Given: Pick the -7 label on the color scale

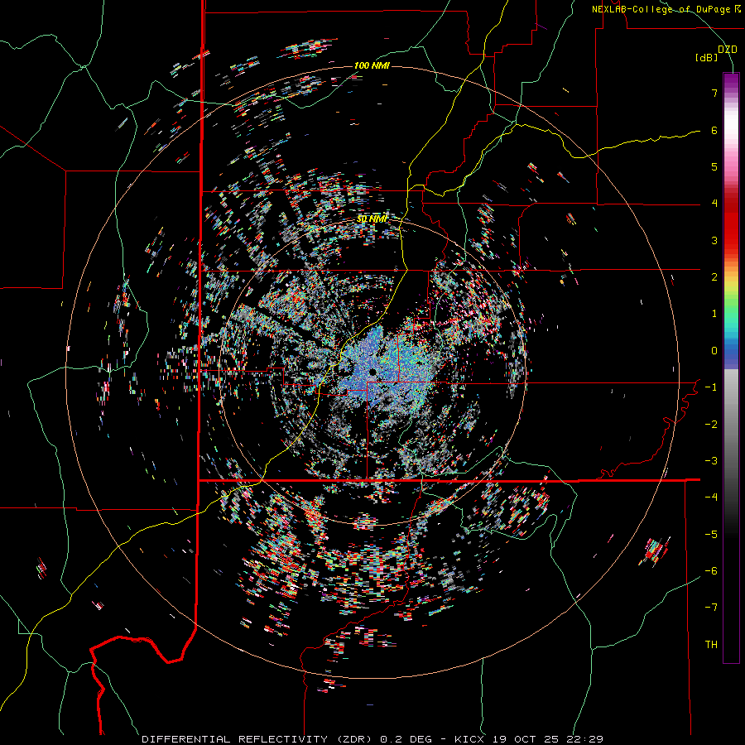Looking at the screenshot, I should (x=711, y=608).
